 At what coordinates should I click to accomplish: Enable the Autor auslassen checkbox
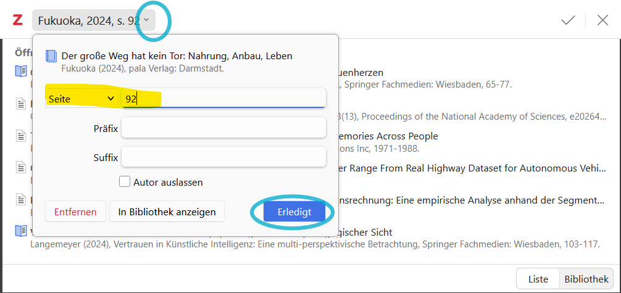click(x=125, y=182)
